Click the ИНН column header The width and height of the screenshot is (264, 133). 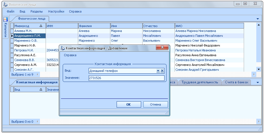click(x=62, y=26)
